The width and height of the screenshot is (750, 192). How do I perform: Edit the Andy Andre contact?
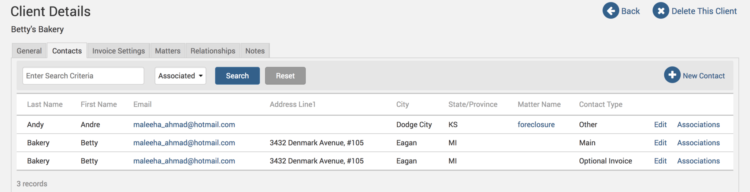coord(660,125)
